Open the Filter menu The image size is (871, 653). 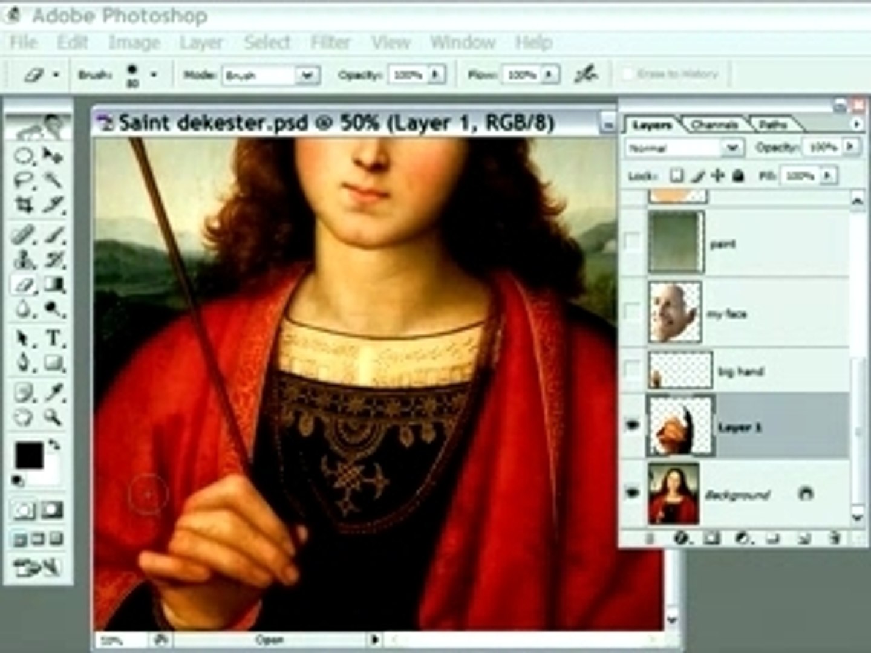[x=330, y=42]
